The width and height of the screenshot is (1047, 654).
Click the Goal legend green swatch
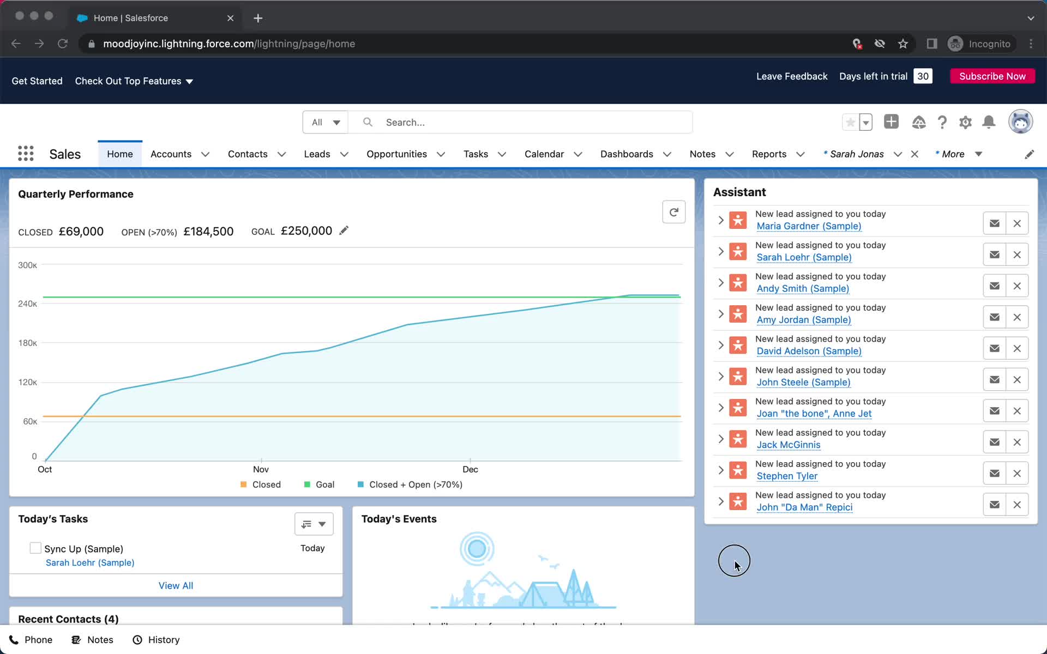307,485
